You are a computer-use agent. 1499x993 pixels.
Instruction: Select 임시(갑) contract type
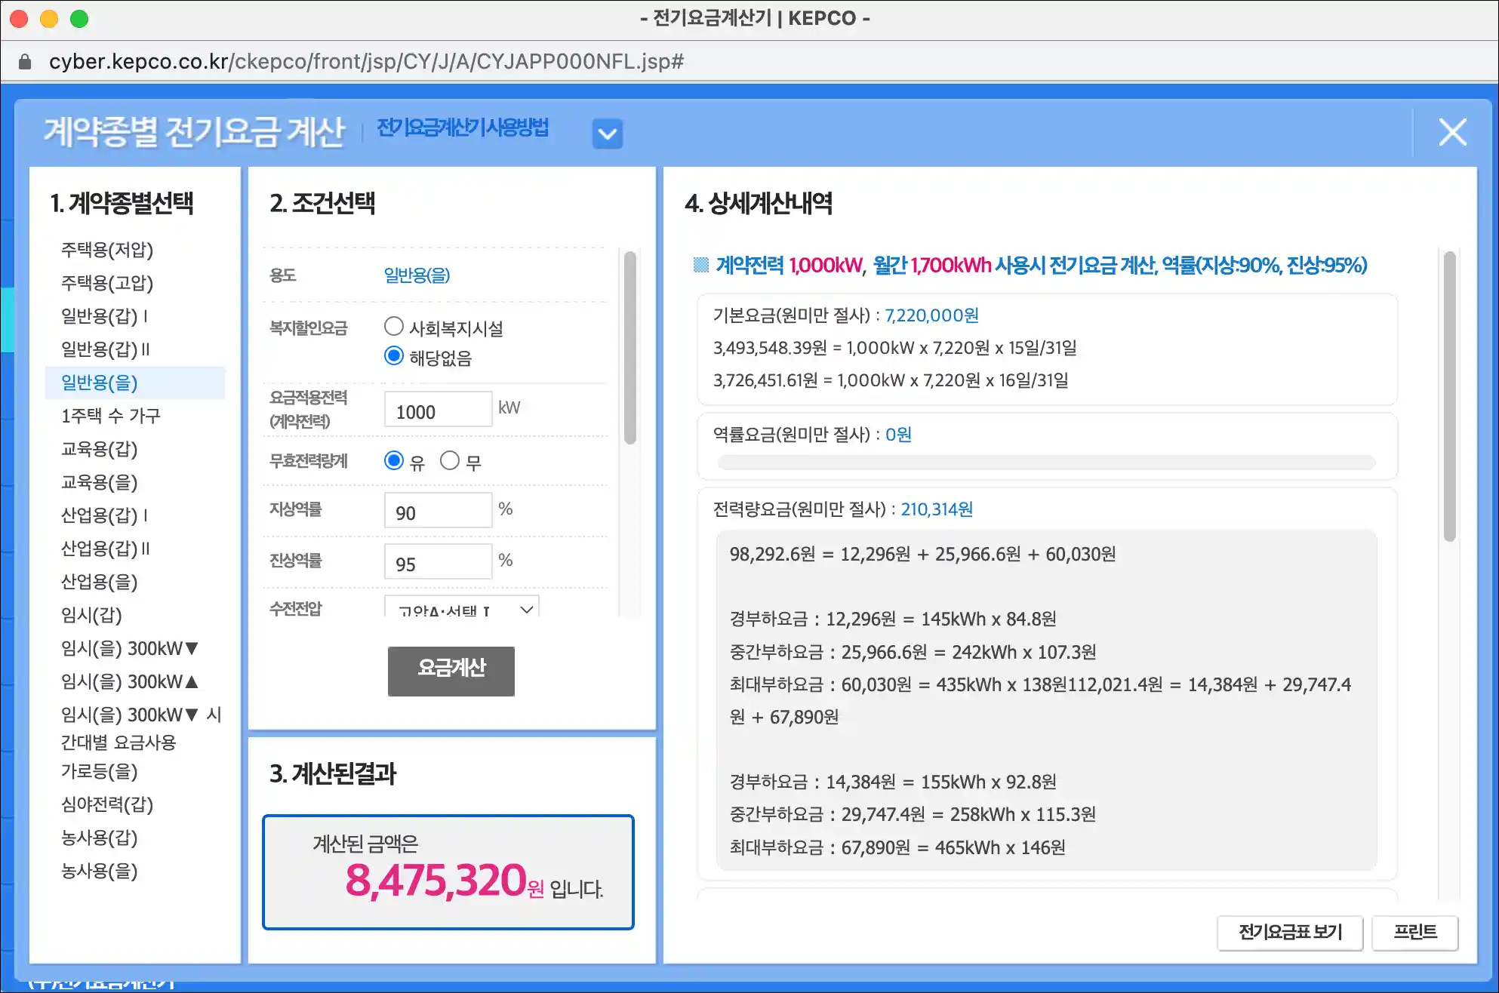91,615
